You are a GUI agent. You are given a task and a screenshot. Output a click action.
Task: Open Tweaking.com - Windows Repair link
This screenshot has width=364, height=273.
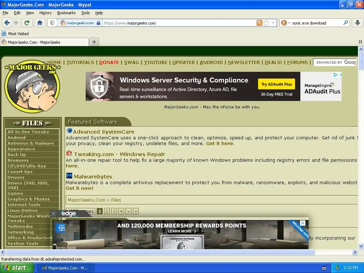[x=119, y=154]
